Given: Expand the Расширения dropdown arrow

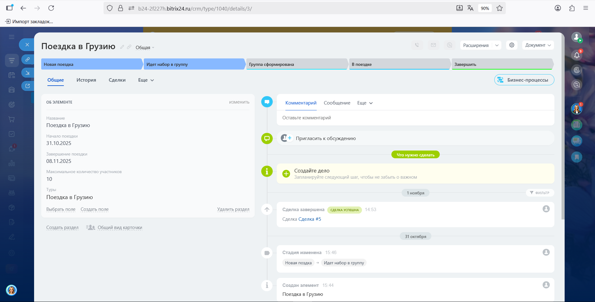Looking at the screenshot, I should coord(497,45).
